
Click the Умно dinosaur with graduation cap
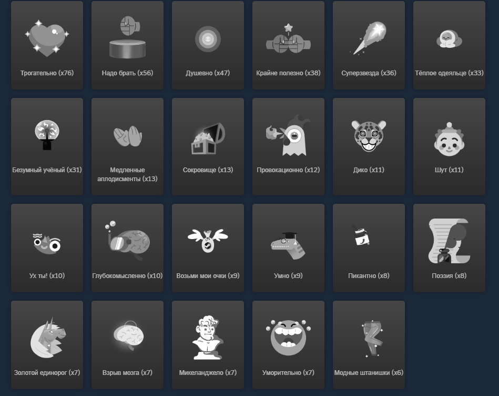tap(288, 245)
